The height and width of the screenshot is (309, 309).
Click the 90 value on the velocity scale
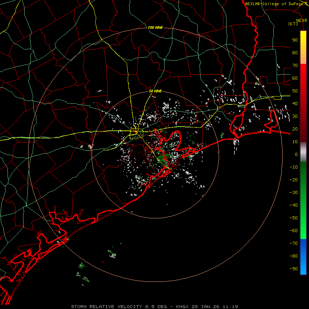point(295,40)
